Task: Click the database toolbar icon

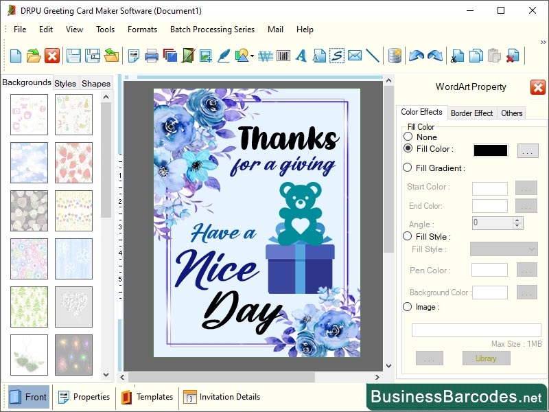Action: coord(395,56)
